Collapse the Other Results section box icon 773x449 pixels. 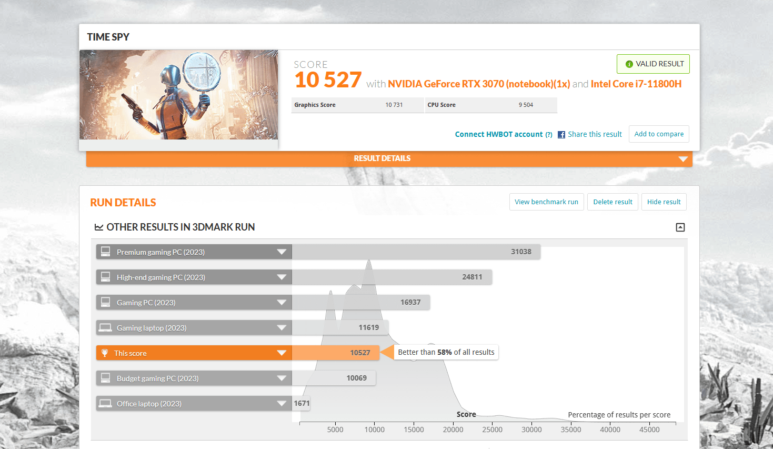coord(680,227)
